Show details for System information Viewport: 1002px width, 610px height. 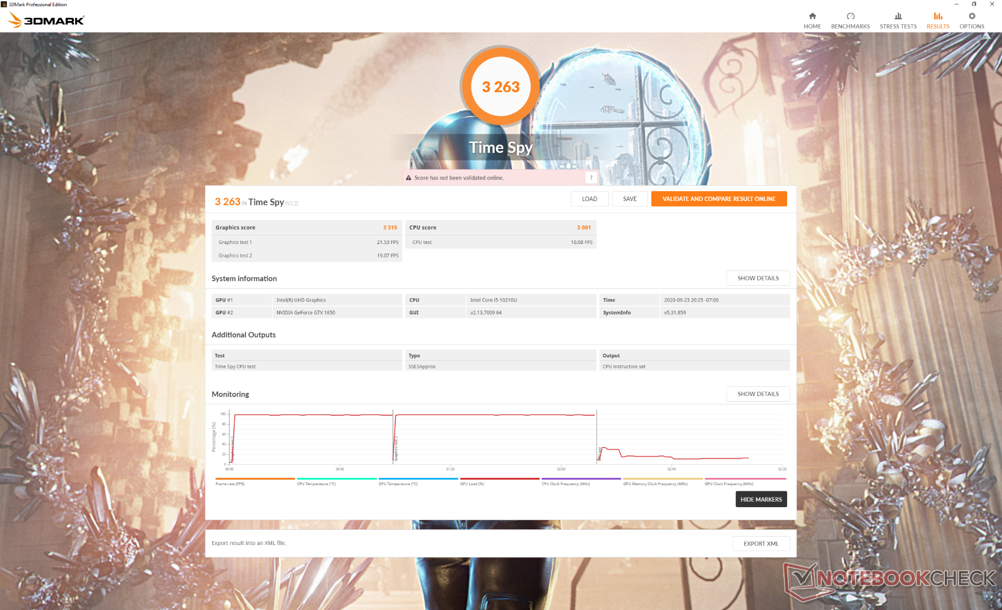(x=758, y=278)
